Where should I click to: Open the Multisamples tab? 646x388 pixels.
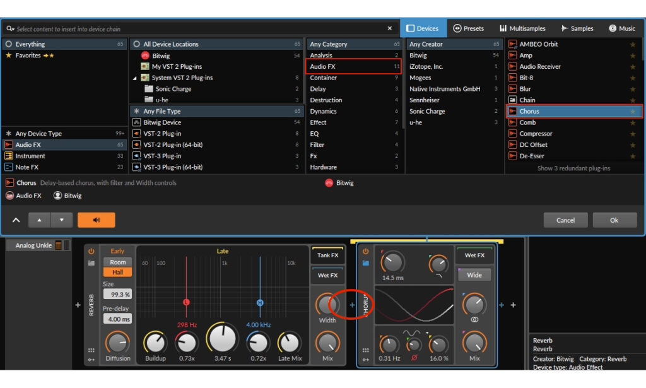522,28
